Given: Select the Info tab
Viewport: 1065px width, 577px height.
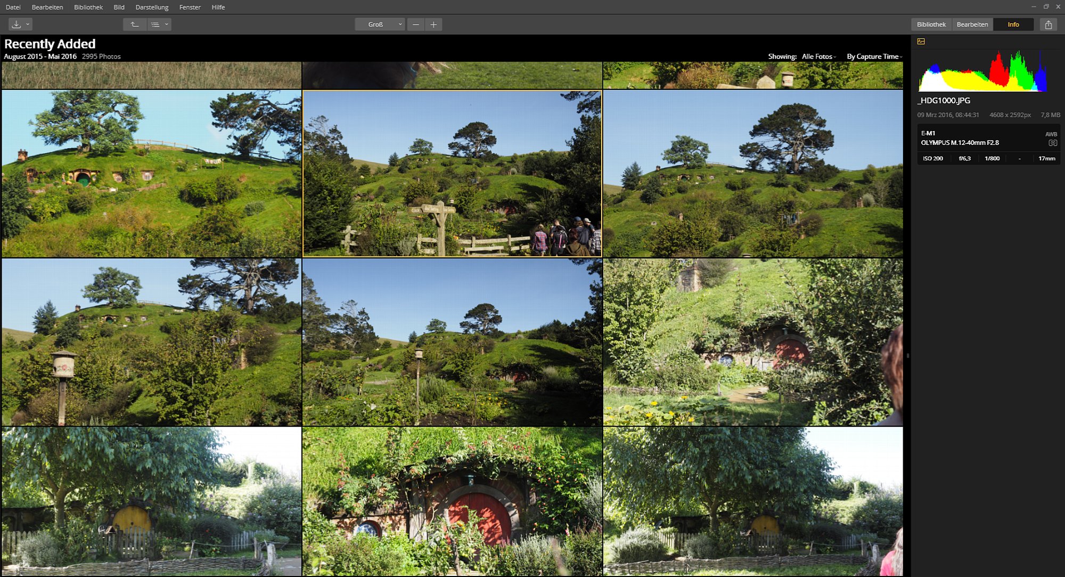Looking at the screenshot, I should [1013, 25].
